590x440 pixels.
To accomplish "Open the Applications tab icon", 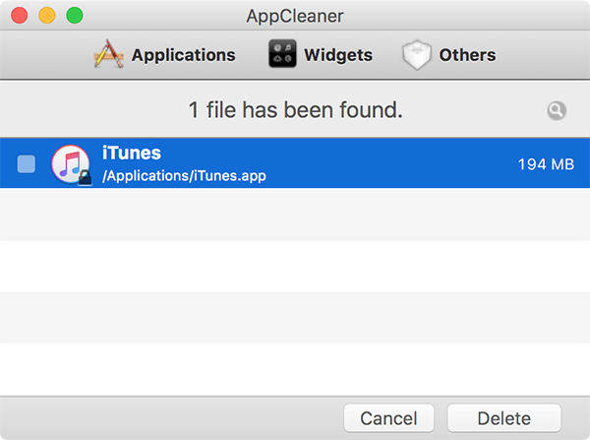I will (108, 54).
